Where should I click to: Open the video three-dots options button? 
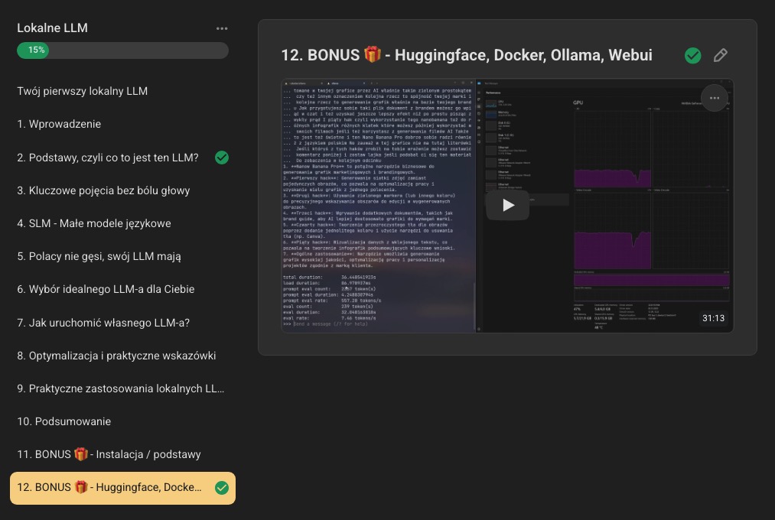point(715,98)
